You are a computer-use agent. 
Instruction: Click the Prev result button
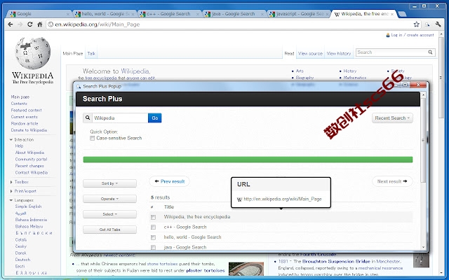point(170,181)
